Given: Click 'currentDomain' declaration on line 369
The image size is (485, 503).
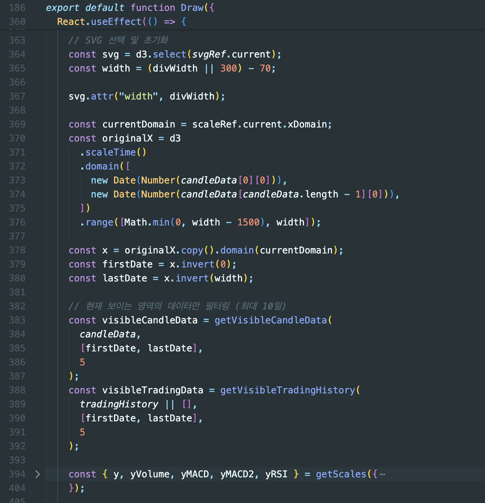Looking at the screenshot, I should click(x=139, y=124).
